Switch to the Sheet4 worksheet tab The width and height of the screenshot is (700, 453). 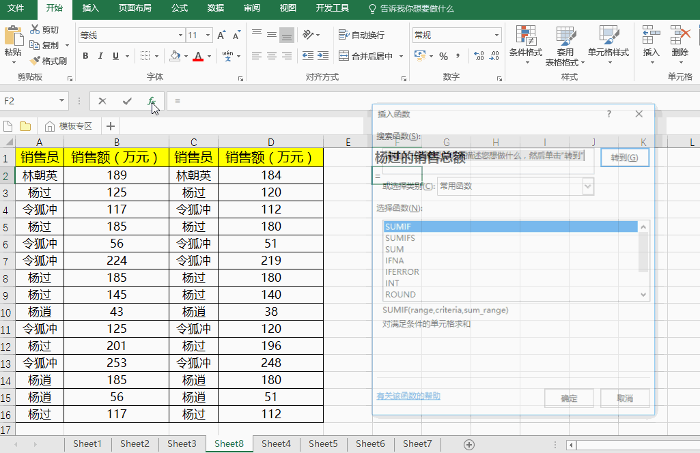(x=276, y=443)
